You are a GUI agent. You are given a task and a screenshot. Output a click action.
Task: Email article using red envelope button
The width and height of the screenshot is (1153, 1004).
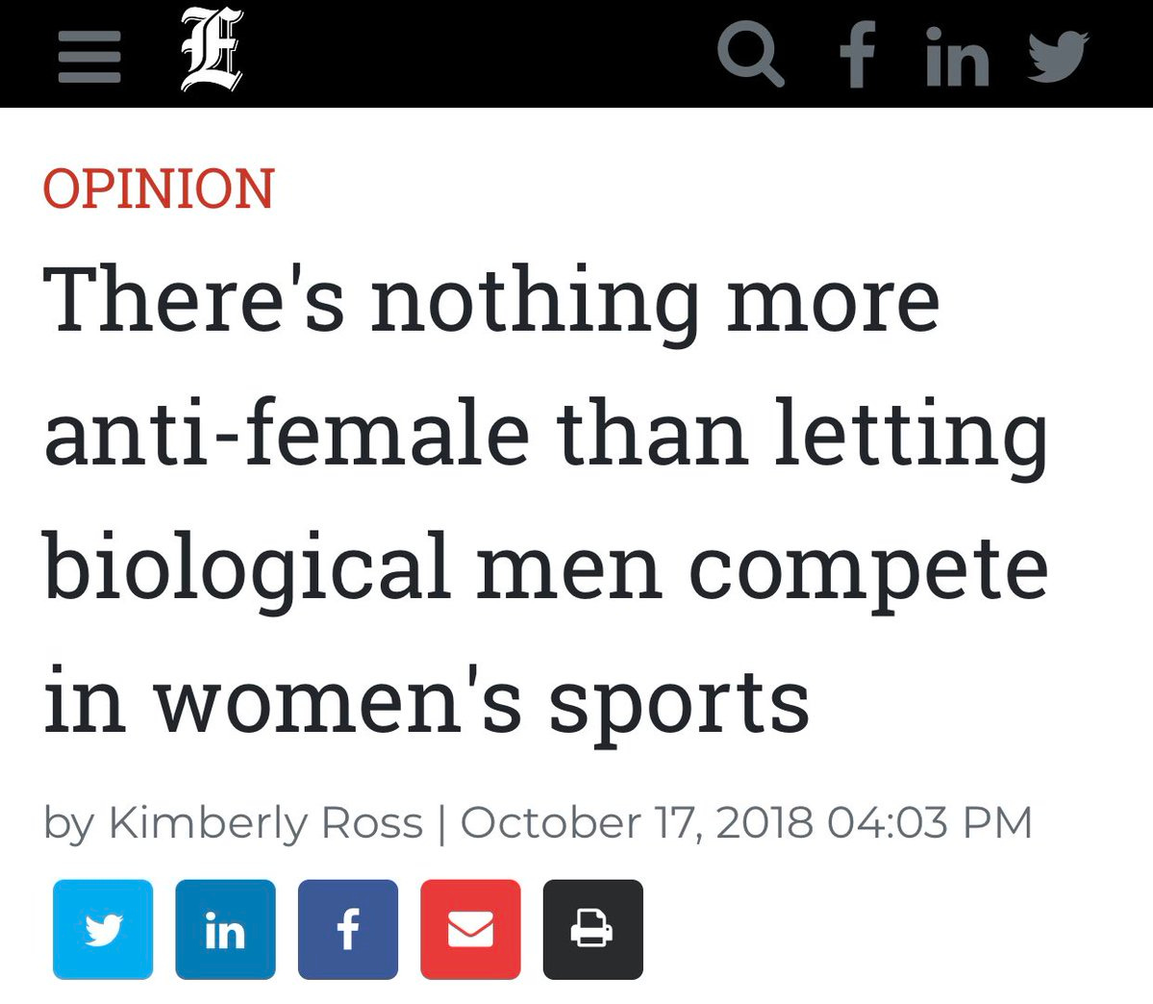coord(470,929)
